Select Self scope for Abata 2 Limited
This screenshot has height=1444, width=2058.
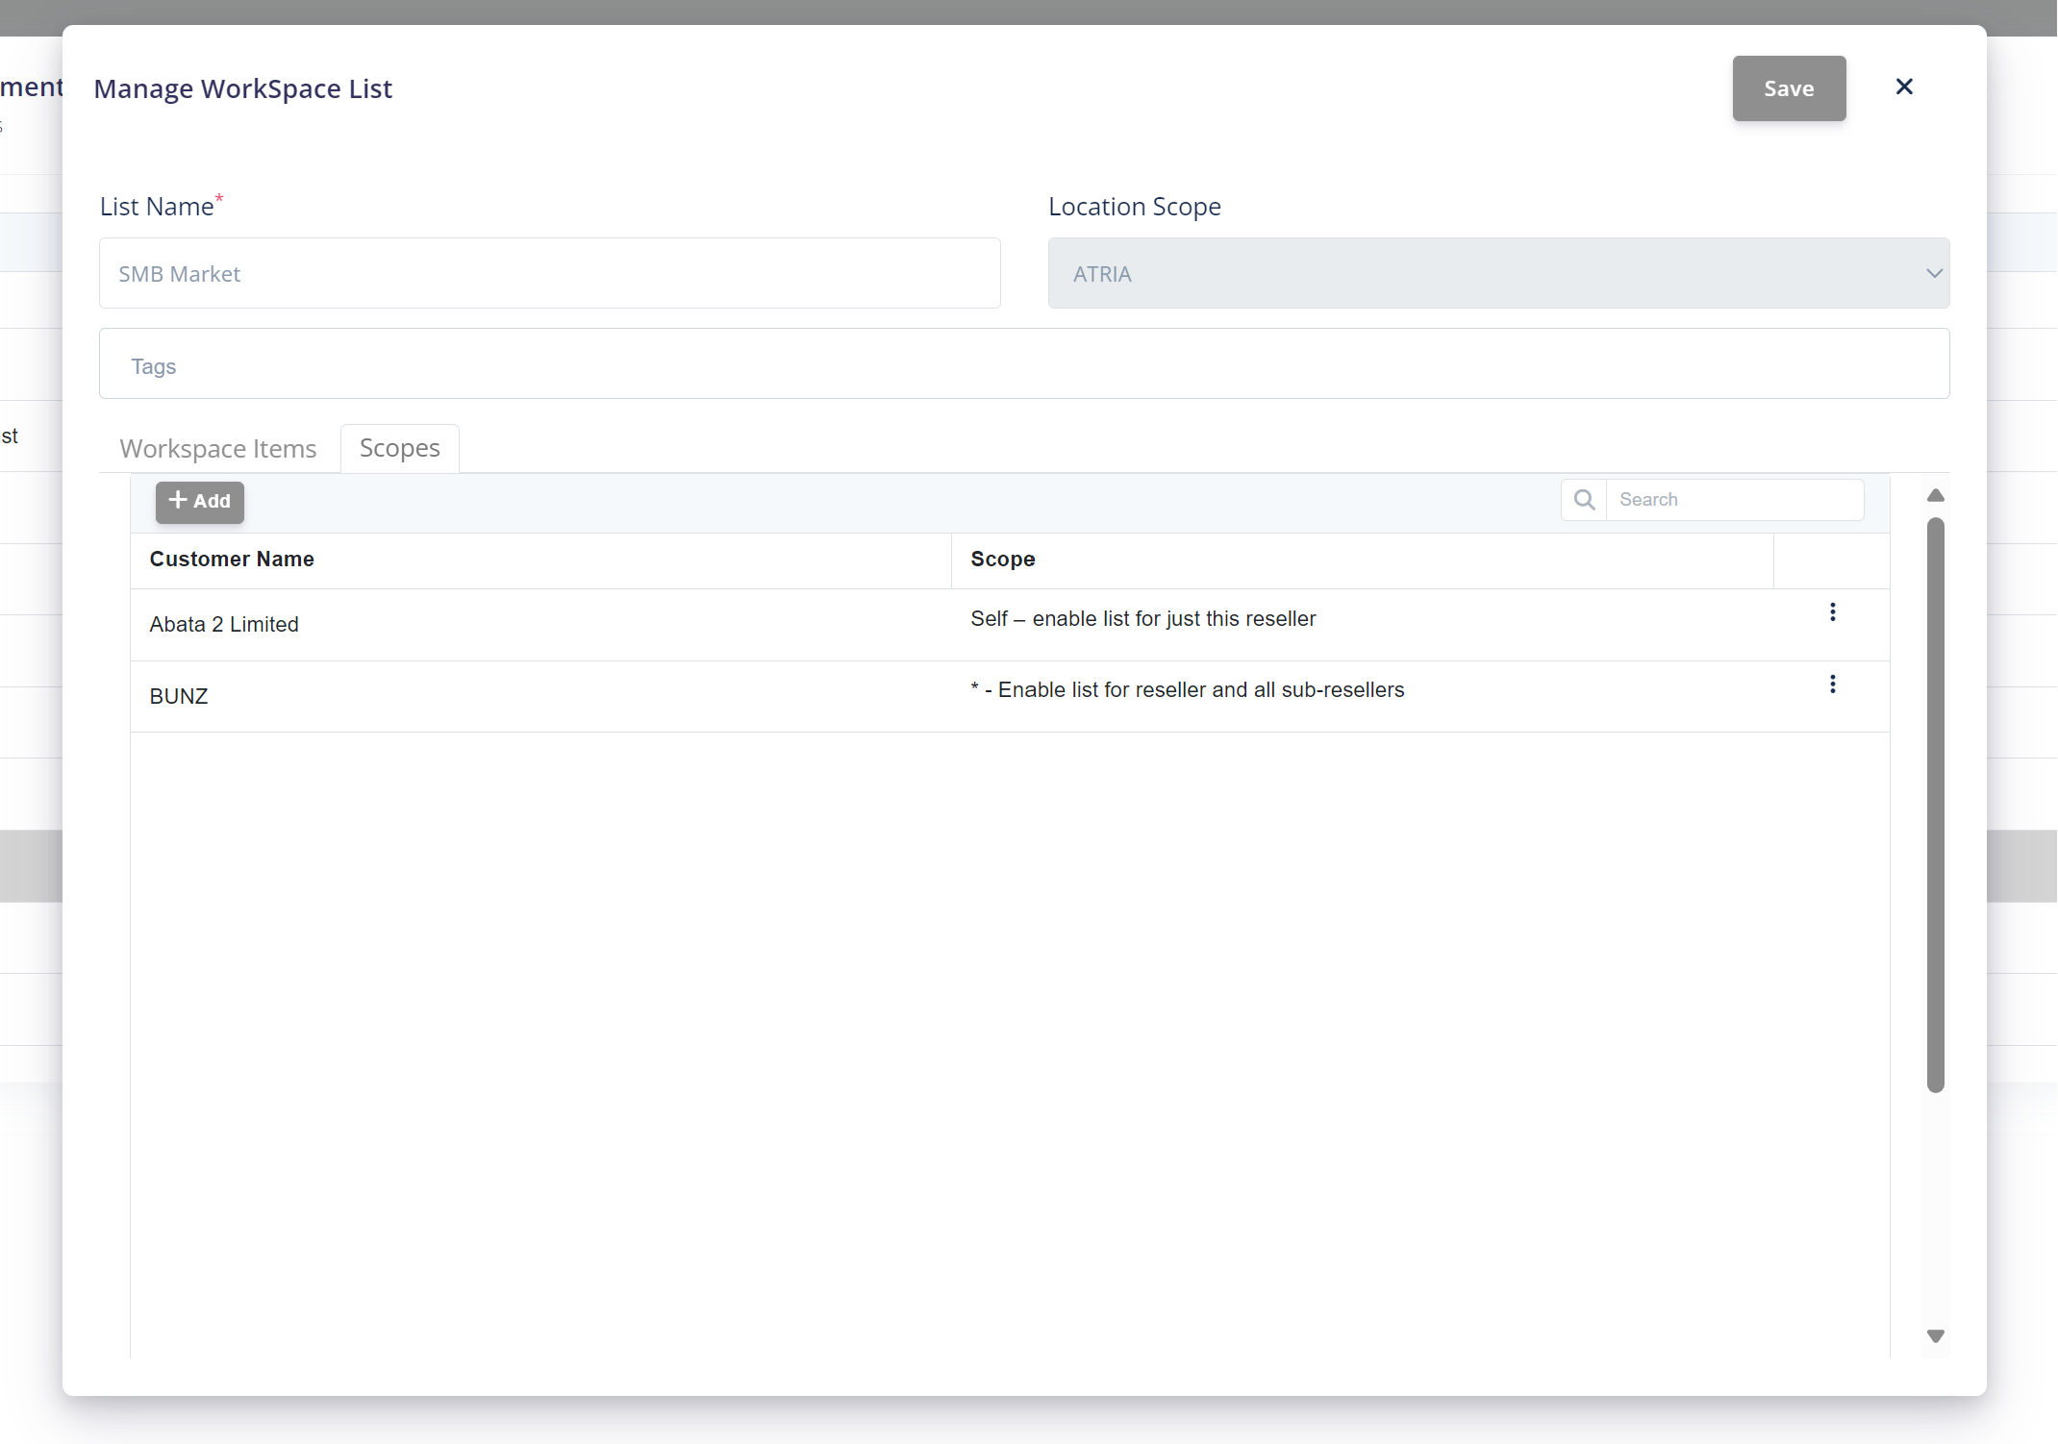[x=1142, y=617]
